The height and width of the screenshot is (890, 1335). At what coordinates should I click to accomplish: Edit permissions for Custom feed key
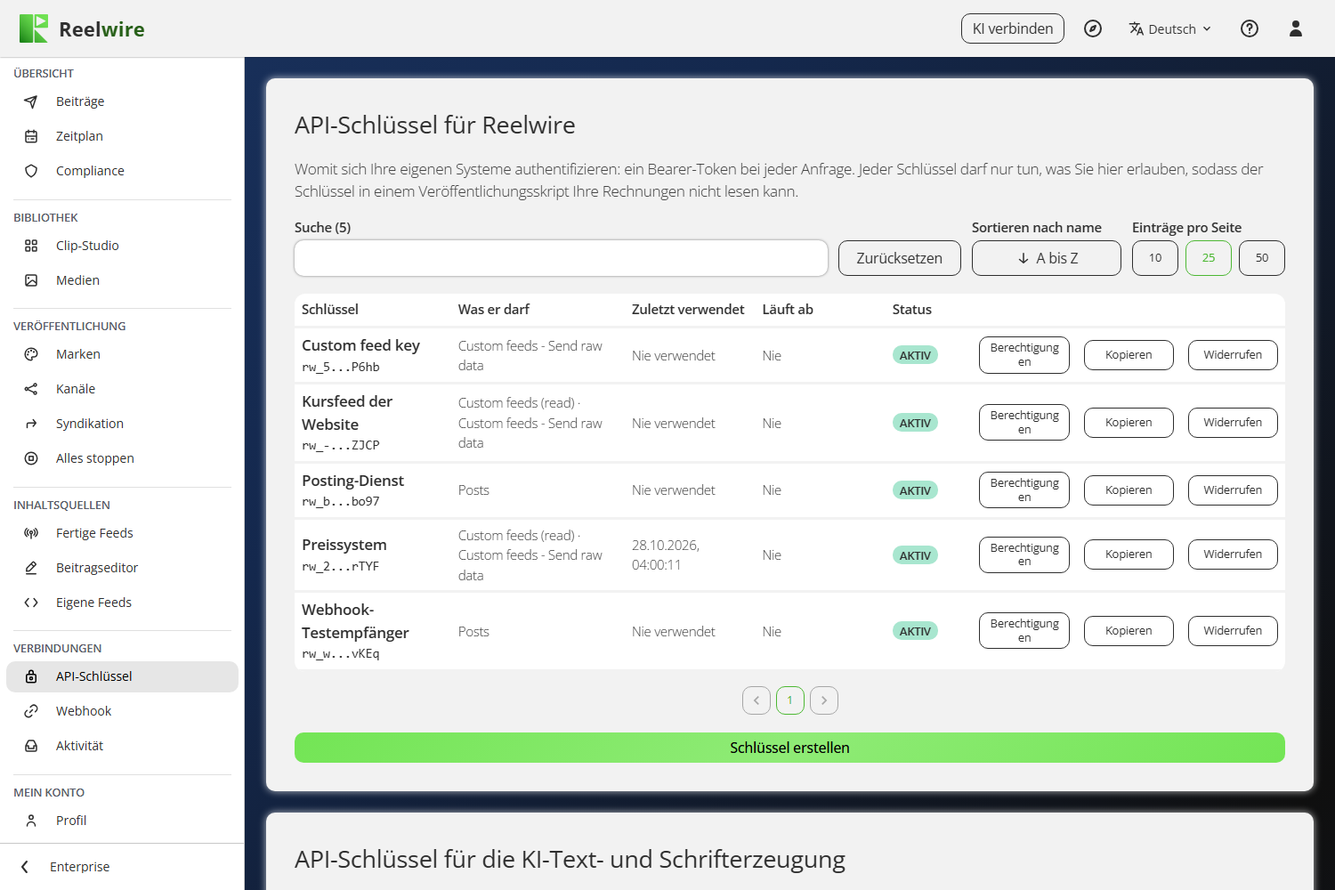point(1024,355)
